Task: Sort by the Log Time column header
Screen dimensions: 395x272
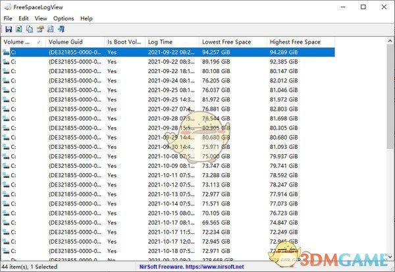Action: (172, 42)
